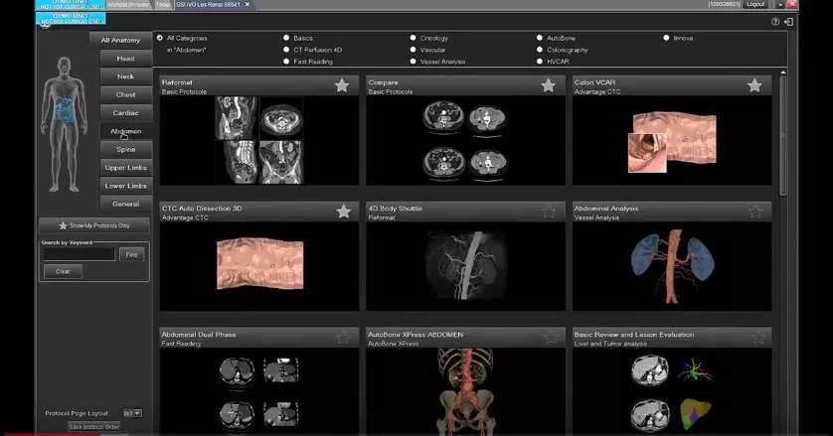Open the Protocol Page Layout dropdown
Viewport: 833px width, 436px height.
point(132,413)
